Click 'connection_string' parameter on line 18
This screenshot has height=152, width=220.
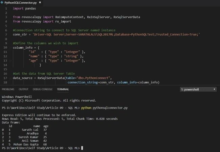(83, 82)
